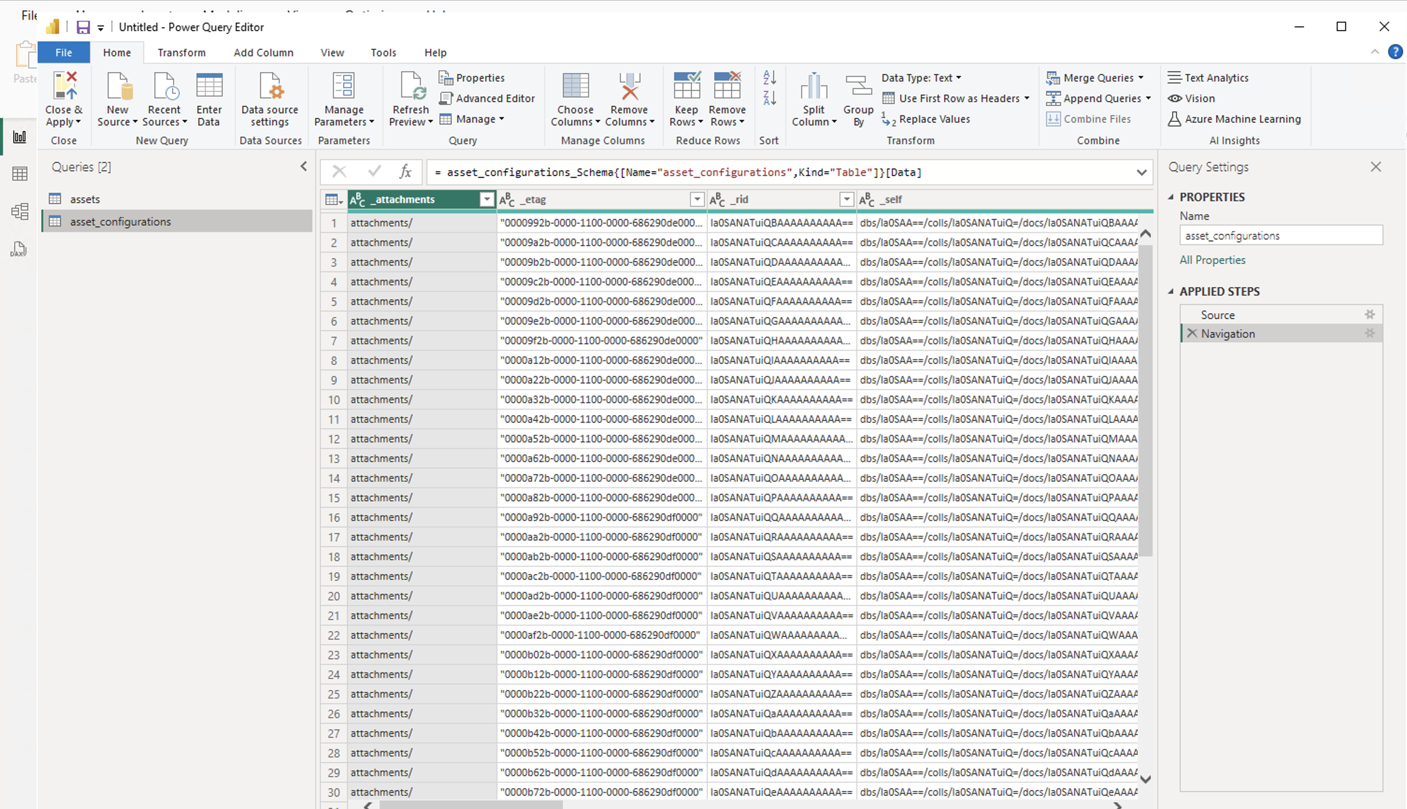Open Use First Row as Headers dropdown
The width and height of the screenshot is (1407, 809).
coord(956,98)
